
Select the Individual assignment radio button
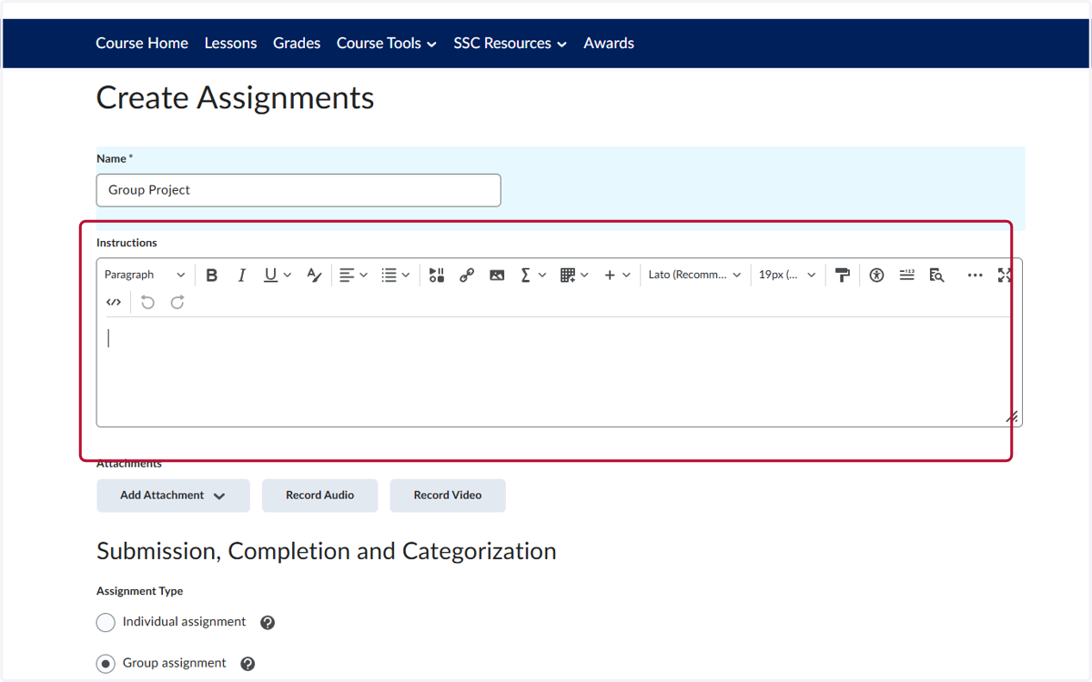tap(106, 622)
